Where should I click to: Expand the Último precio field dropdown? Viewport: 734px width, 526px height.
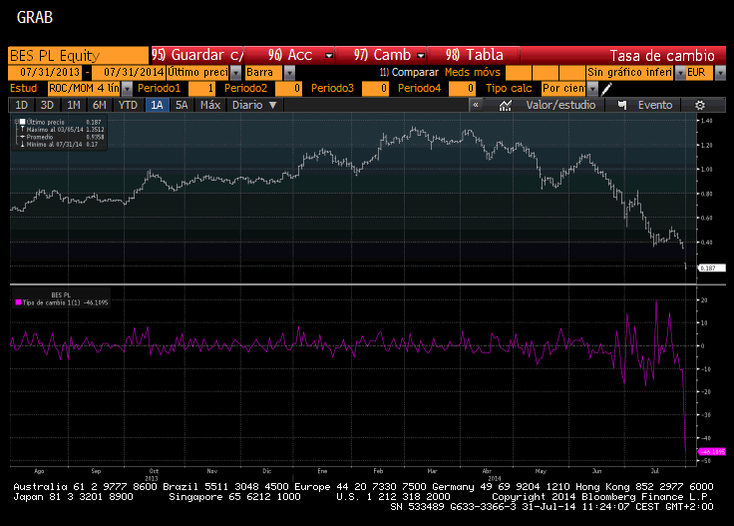(x=236, y=73)
